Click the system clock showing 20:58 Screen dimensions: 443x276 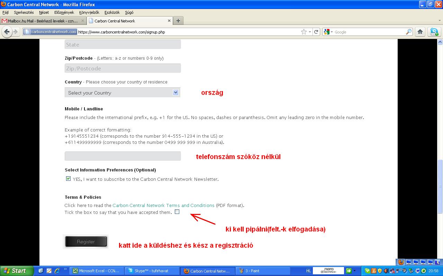tap(433, 271)
